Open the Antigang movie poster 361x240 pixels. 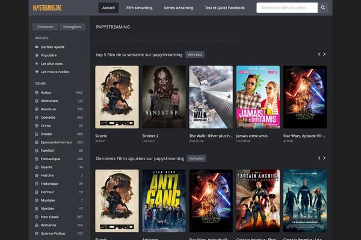point(164,201)
